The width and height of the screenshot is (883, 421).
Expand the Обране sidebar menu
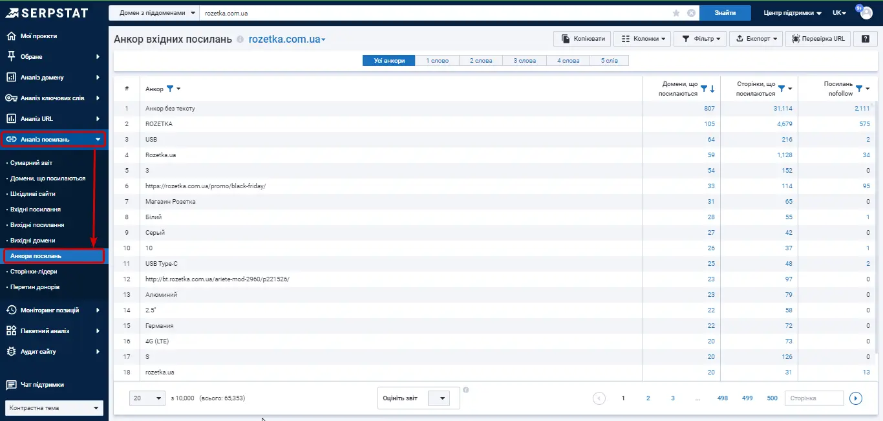pyautogui.click(x=54, y=57)
